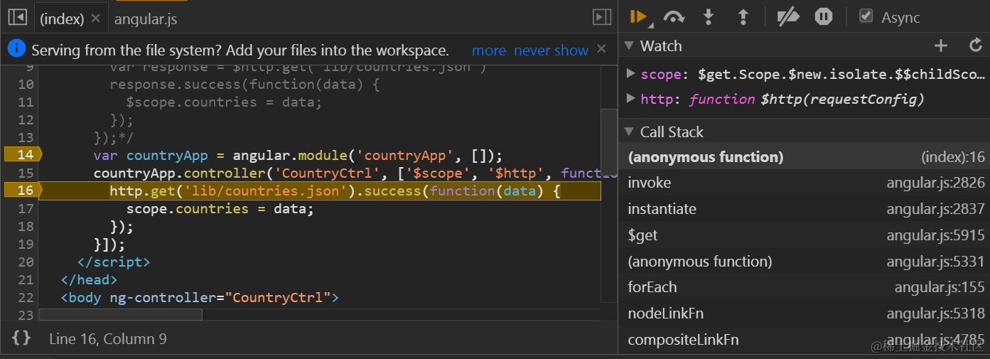
Task: Click the blue info icon in banner
Action: tap(17, 48)
